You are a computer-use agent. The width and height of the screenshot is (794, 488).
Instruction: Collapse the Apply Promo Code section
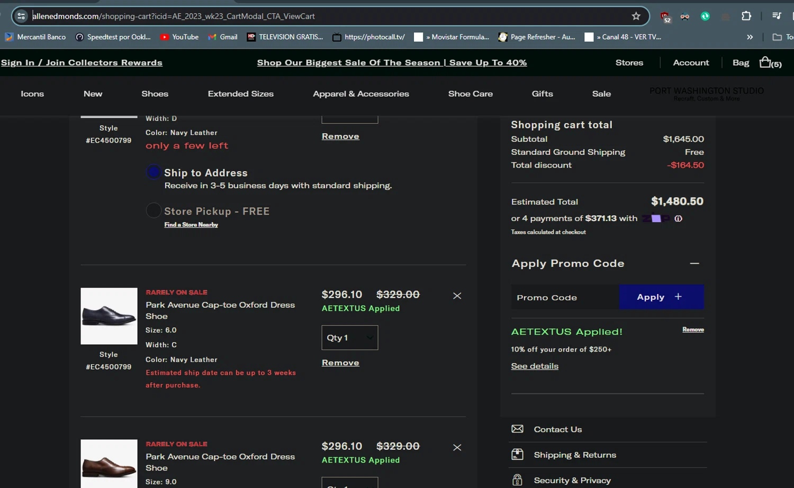point(694,263)
